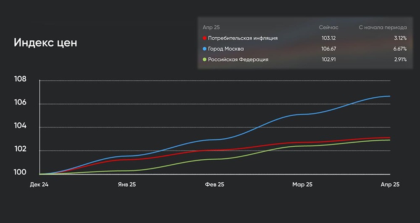Click the red dot beside Потребительская инфляция
This screenshot has width=420, height=223.
(x=205, y=38)
